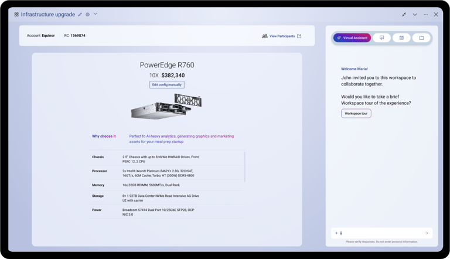This screenshot has width=450, height=259.
Task: Click Edit config manually button
Action: 167,85
